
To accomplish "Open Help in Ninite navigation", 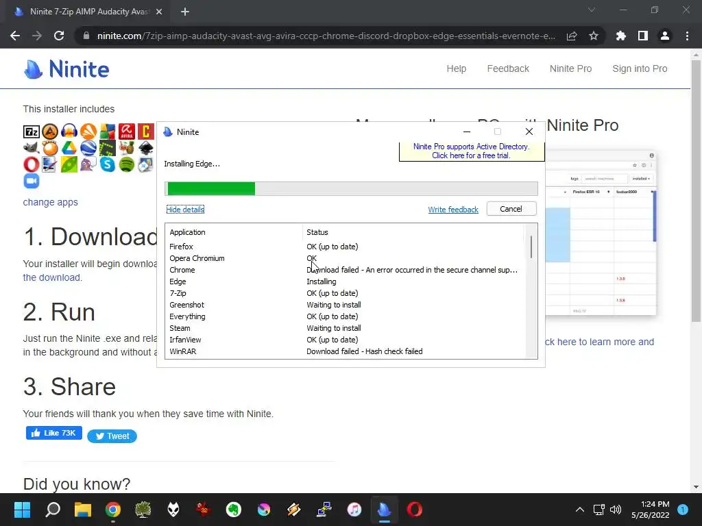I will tap(456, 68).
